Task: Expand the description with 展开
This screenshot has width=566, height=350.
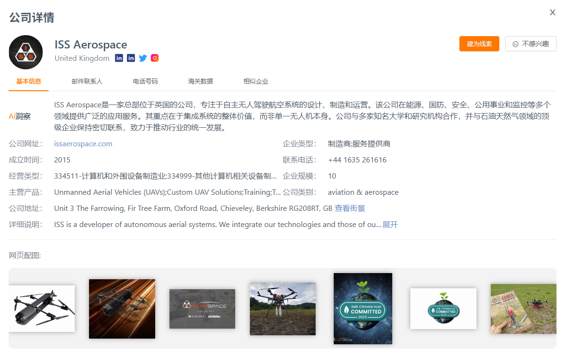Action: click(x=390, y=225)
